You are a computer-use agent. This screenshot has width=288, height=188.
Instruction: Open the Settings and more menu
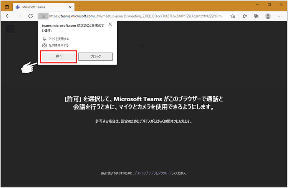[x=280, y=16]
